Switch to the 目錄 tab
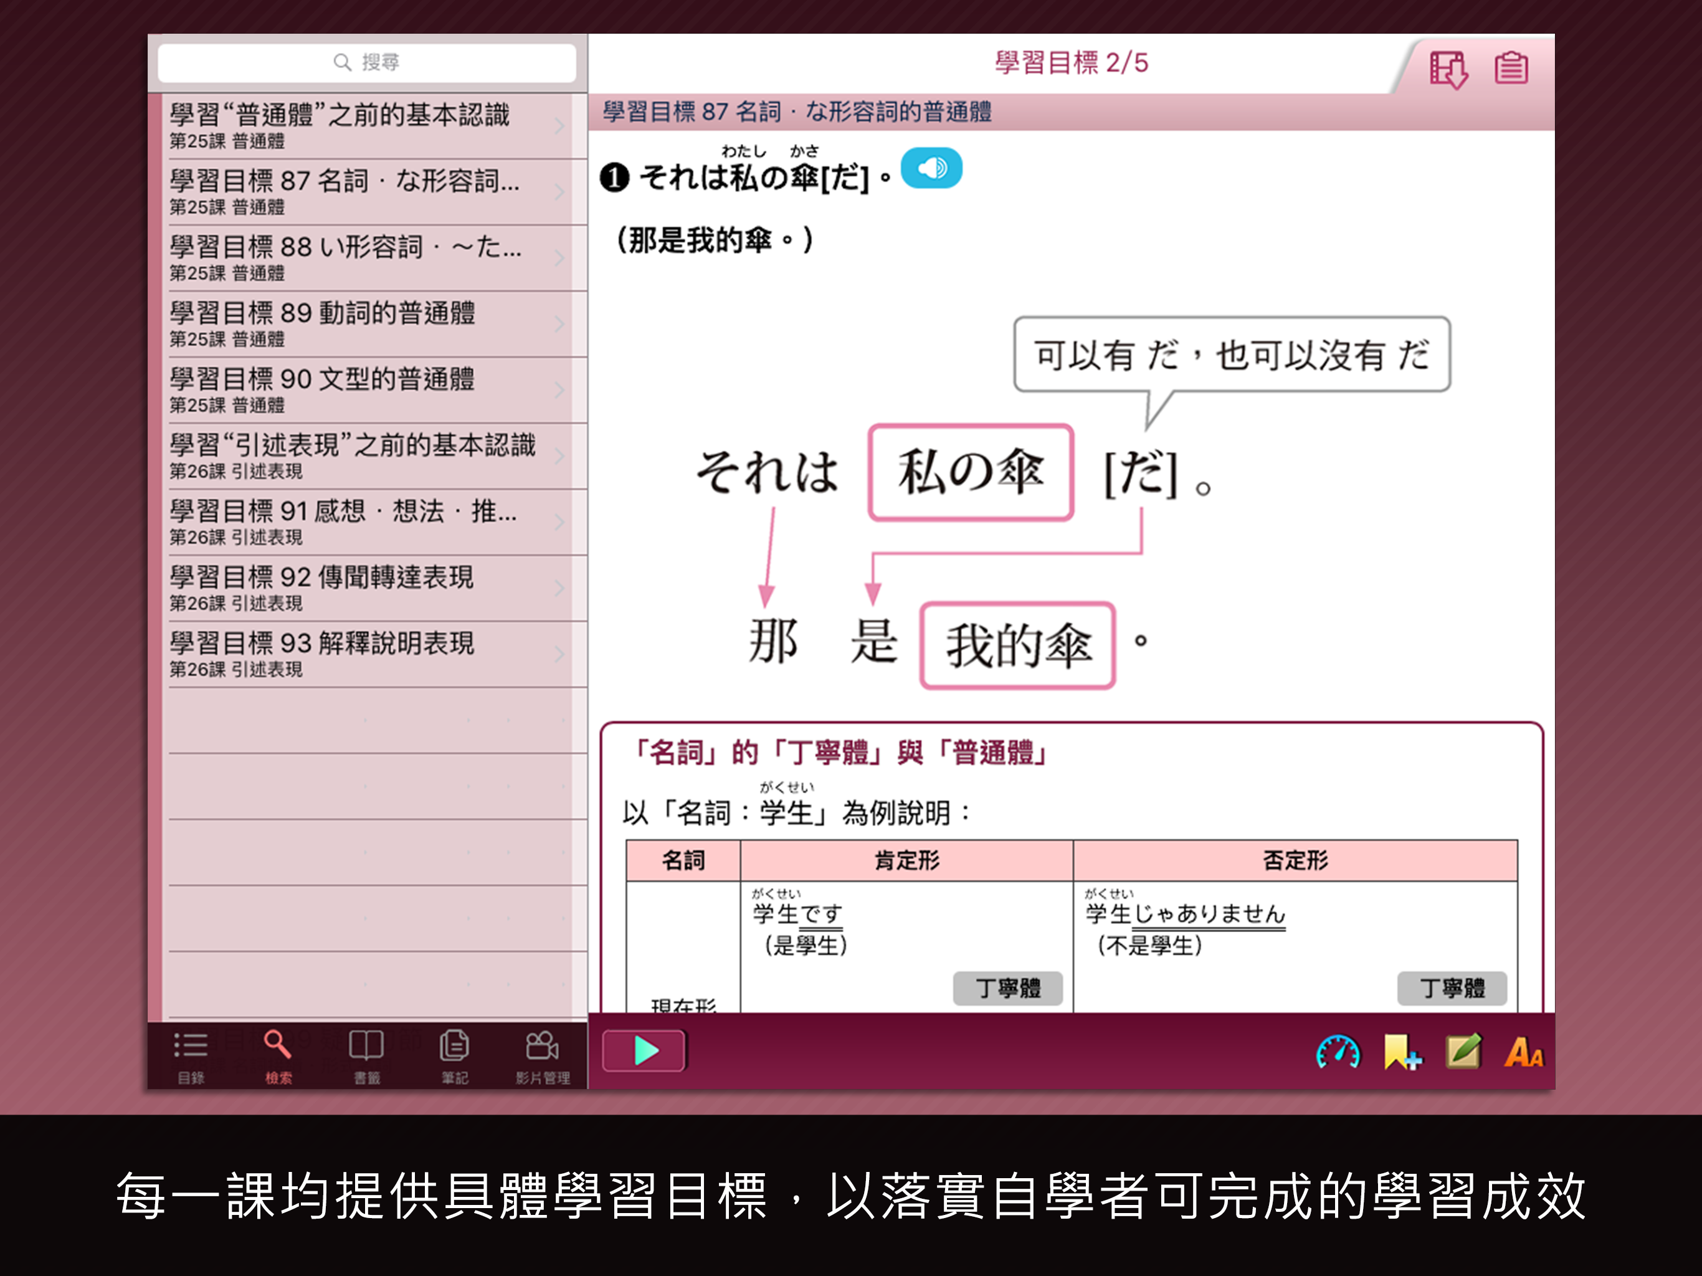 pyautogui.click(x=191, y=1057)
